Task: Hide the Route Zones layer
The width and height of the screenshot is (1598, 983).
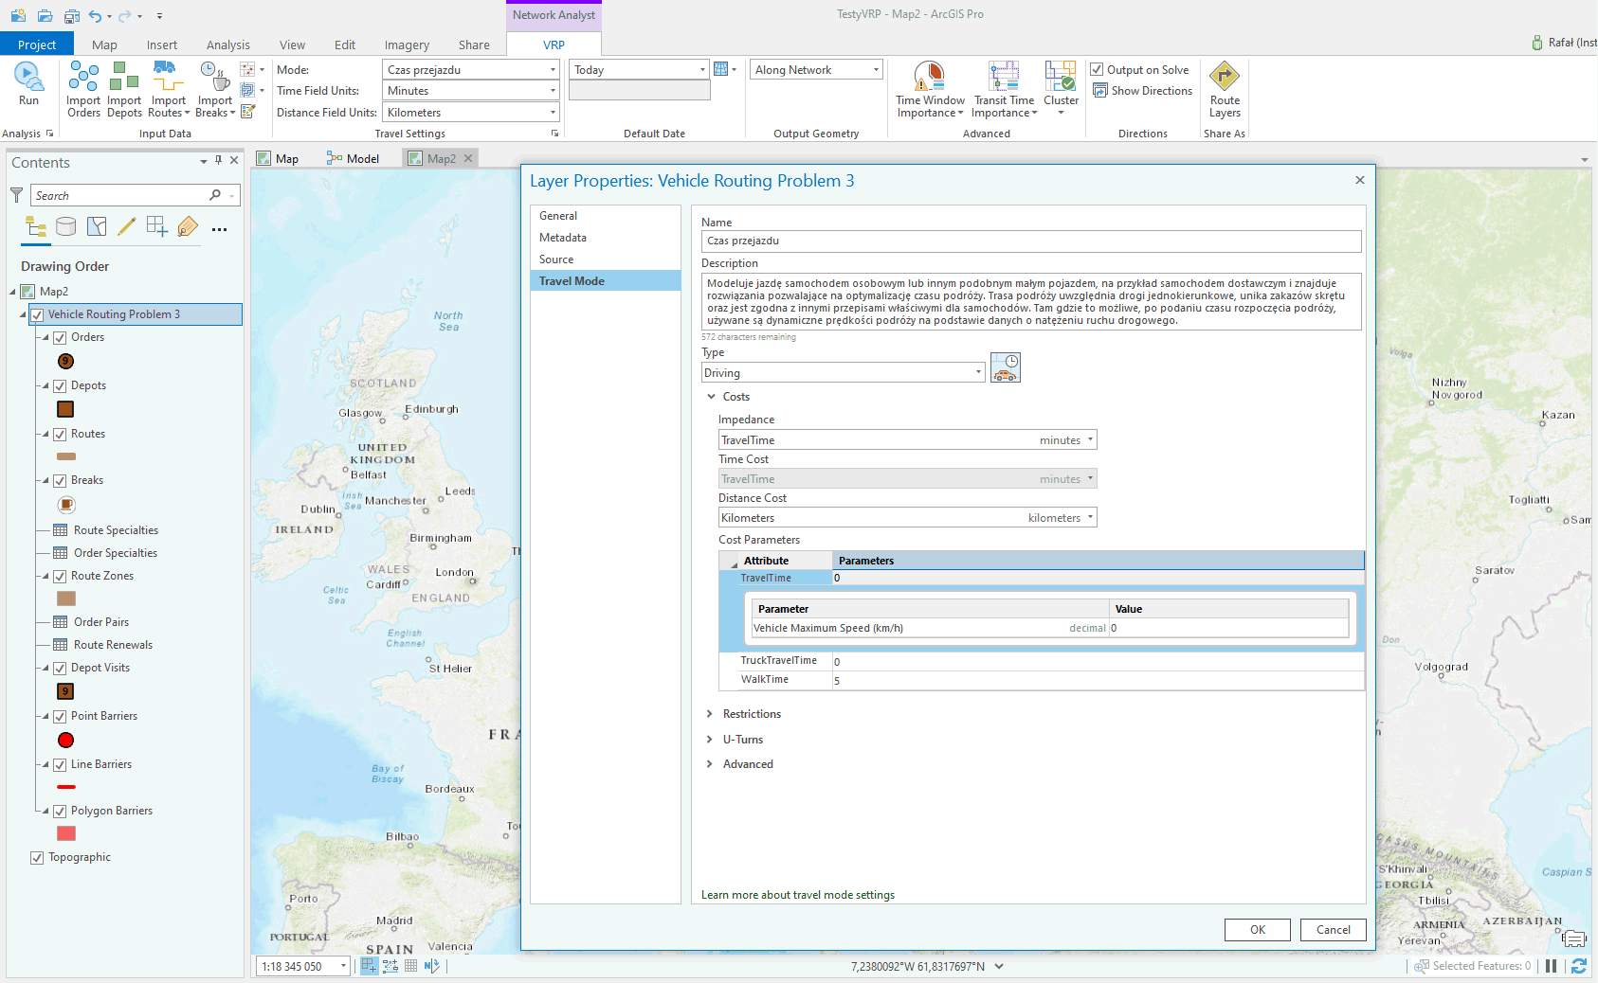Action: 60,576
